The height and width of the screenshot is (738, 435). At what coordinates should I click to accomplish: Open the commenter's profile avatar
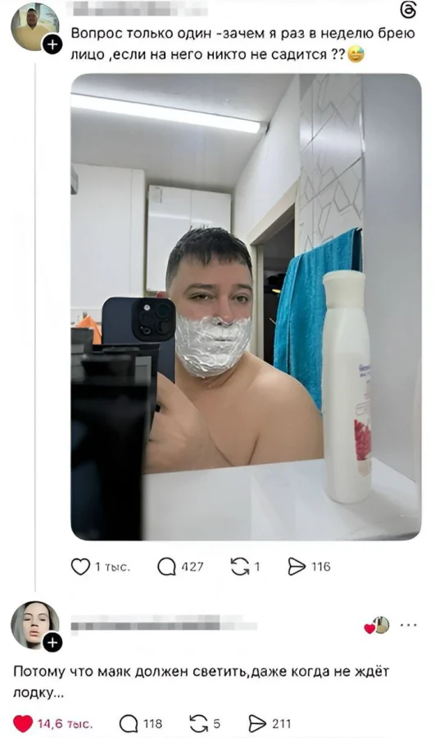34,625
